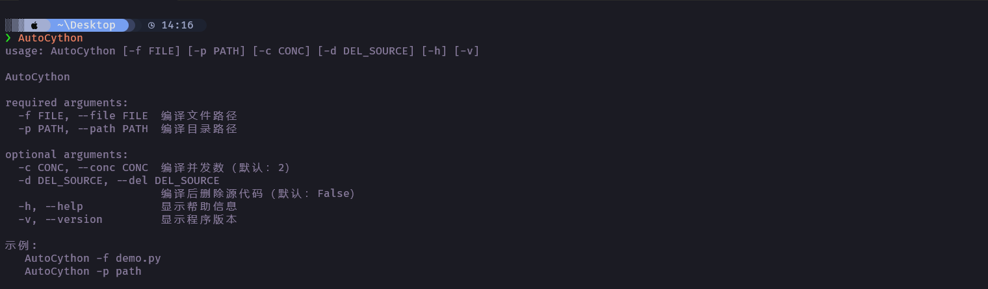This screenshot has height=289, width=988.
Task: Click the 'AutoCython -f demo.py' example
Action: pos(93,259)
